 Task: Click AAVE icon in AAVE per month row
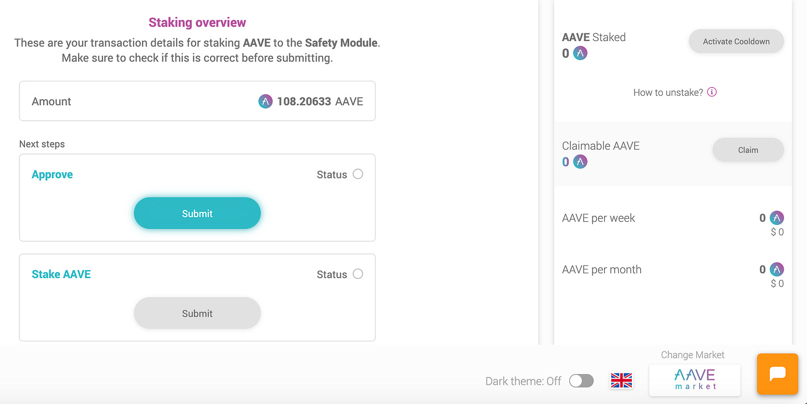click(777, 269)
